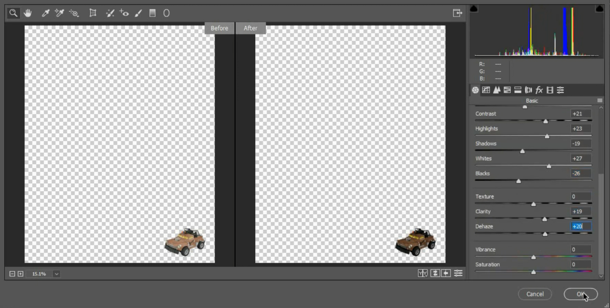Viewport: 610px width, 308px height.
Task: Open the HSL Adjustments panel tab
Action: [x=507, y=90]
